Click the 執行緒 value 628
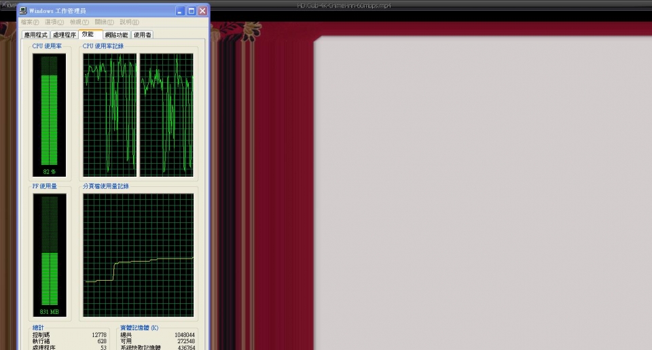Screen dimensions: 652x350 tap(102, 341)
